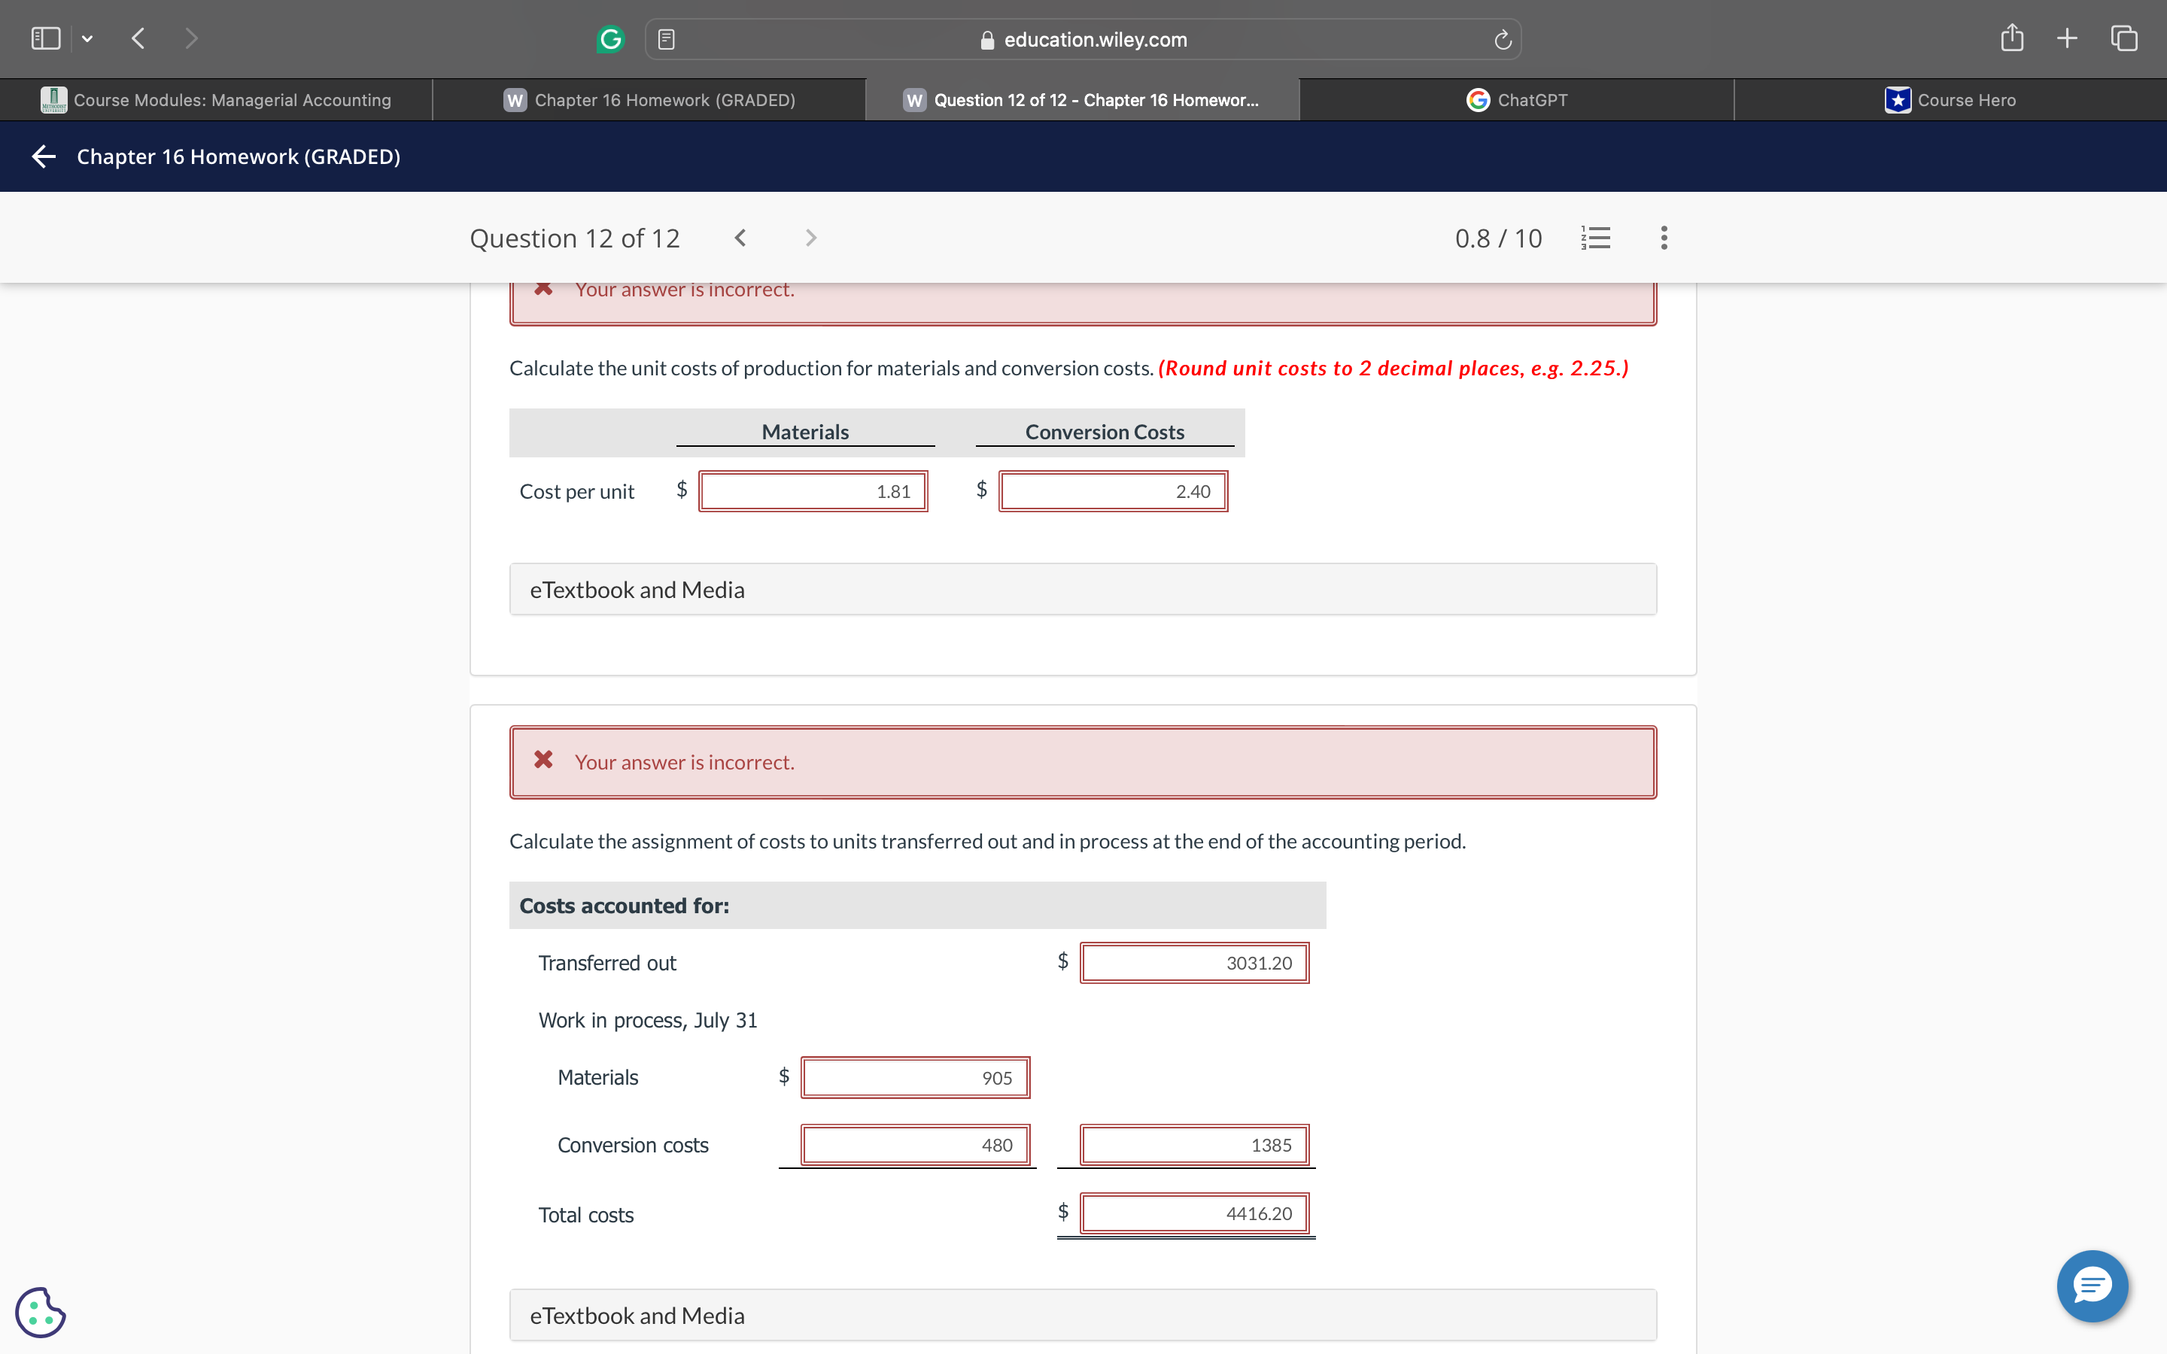Open the chat support bubble

[2092, 1286]
